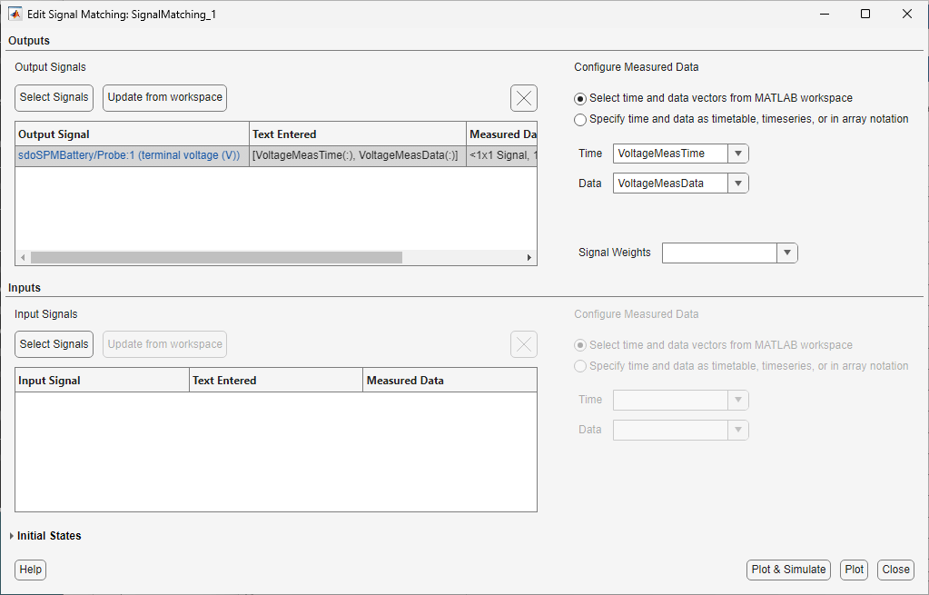The height and width of the screenshot is (595, 929).
Task: Close the dialog with the Close button
Action: [895, 570]
